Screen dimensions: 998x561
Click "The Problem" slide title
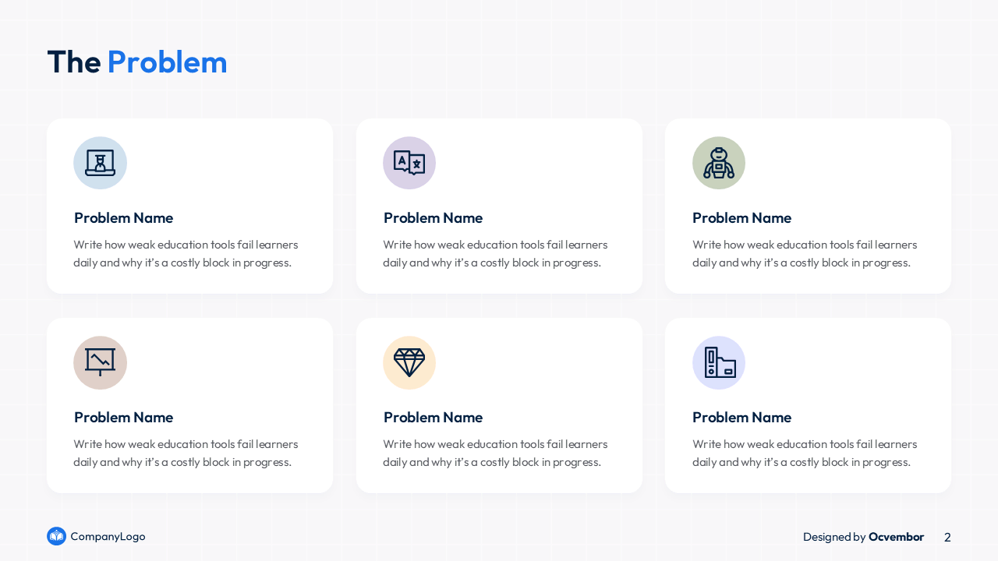[x=137, y=62]
